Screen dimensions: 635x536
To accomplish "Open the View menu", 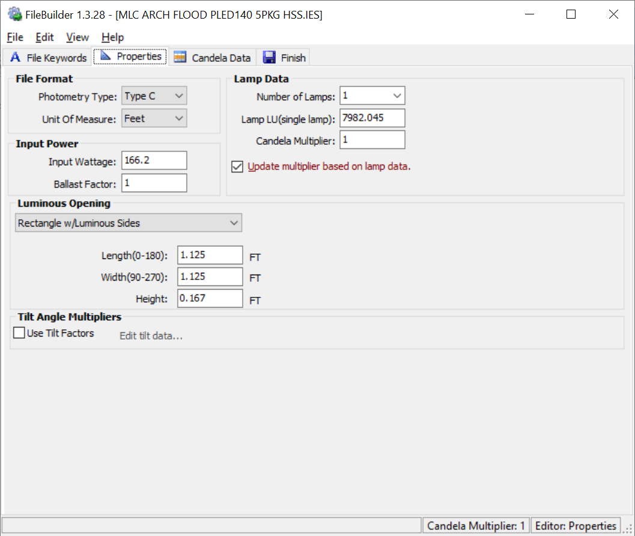I will 77,37.
